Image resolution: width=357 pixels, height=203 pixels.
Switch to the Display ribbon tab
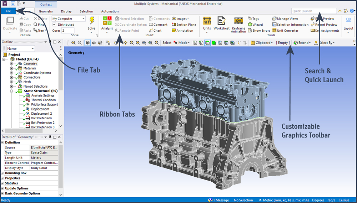[66, 11]
